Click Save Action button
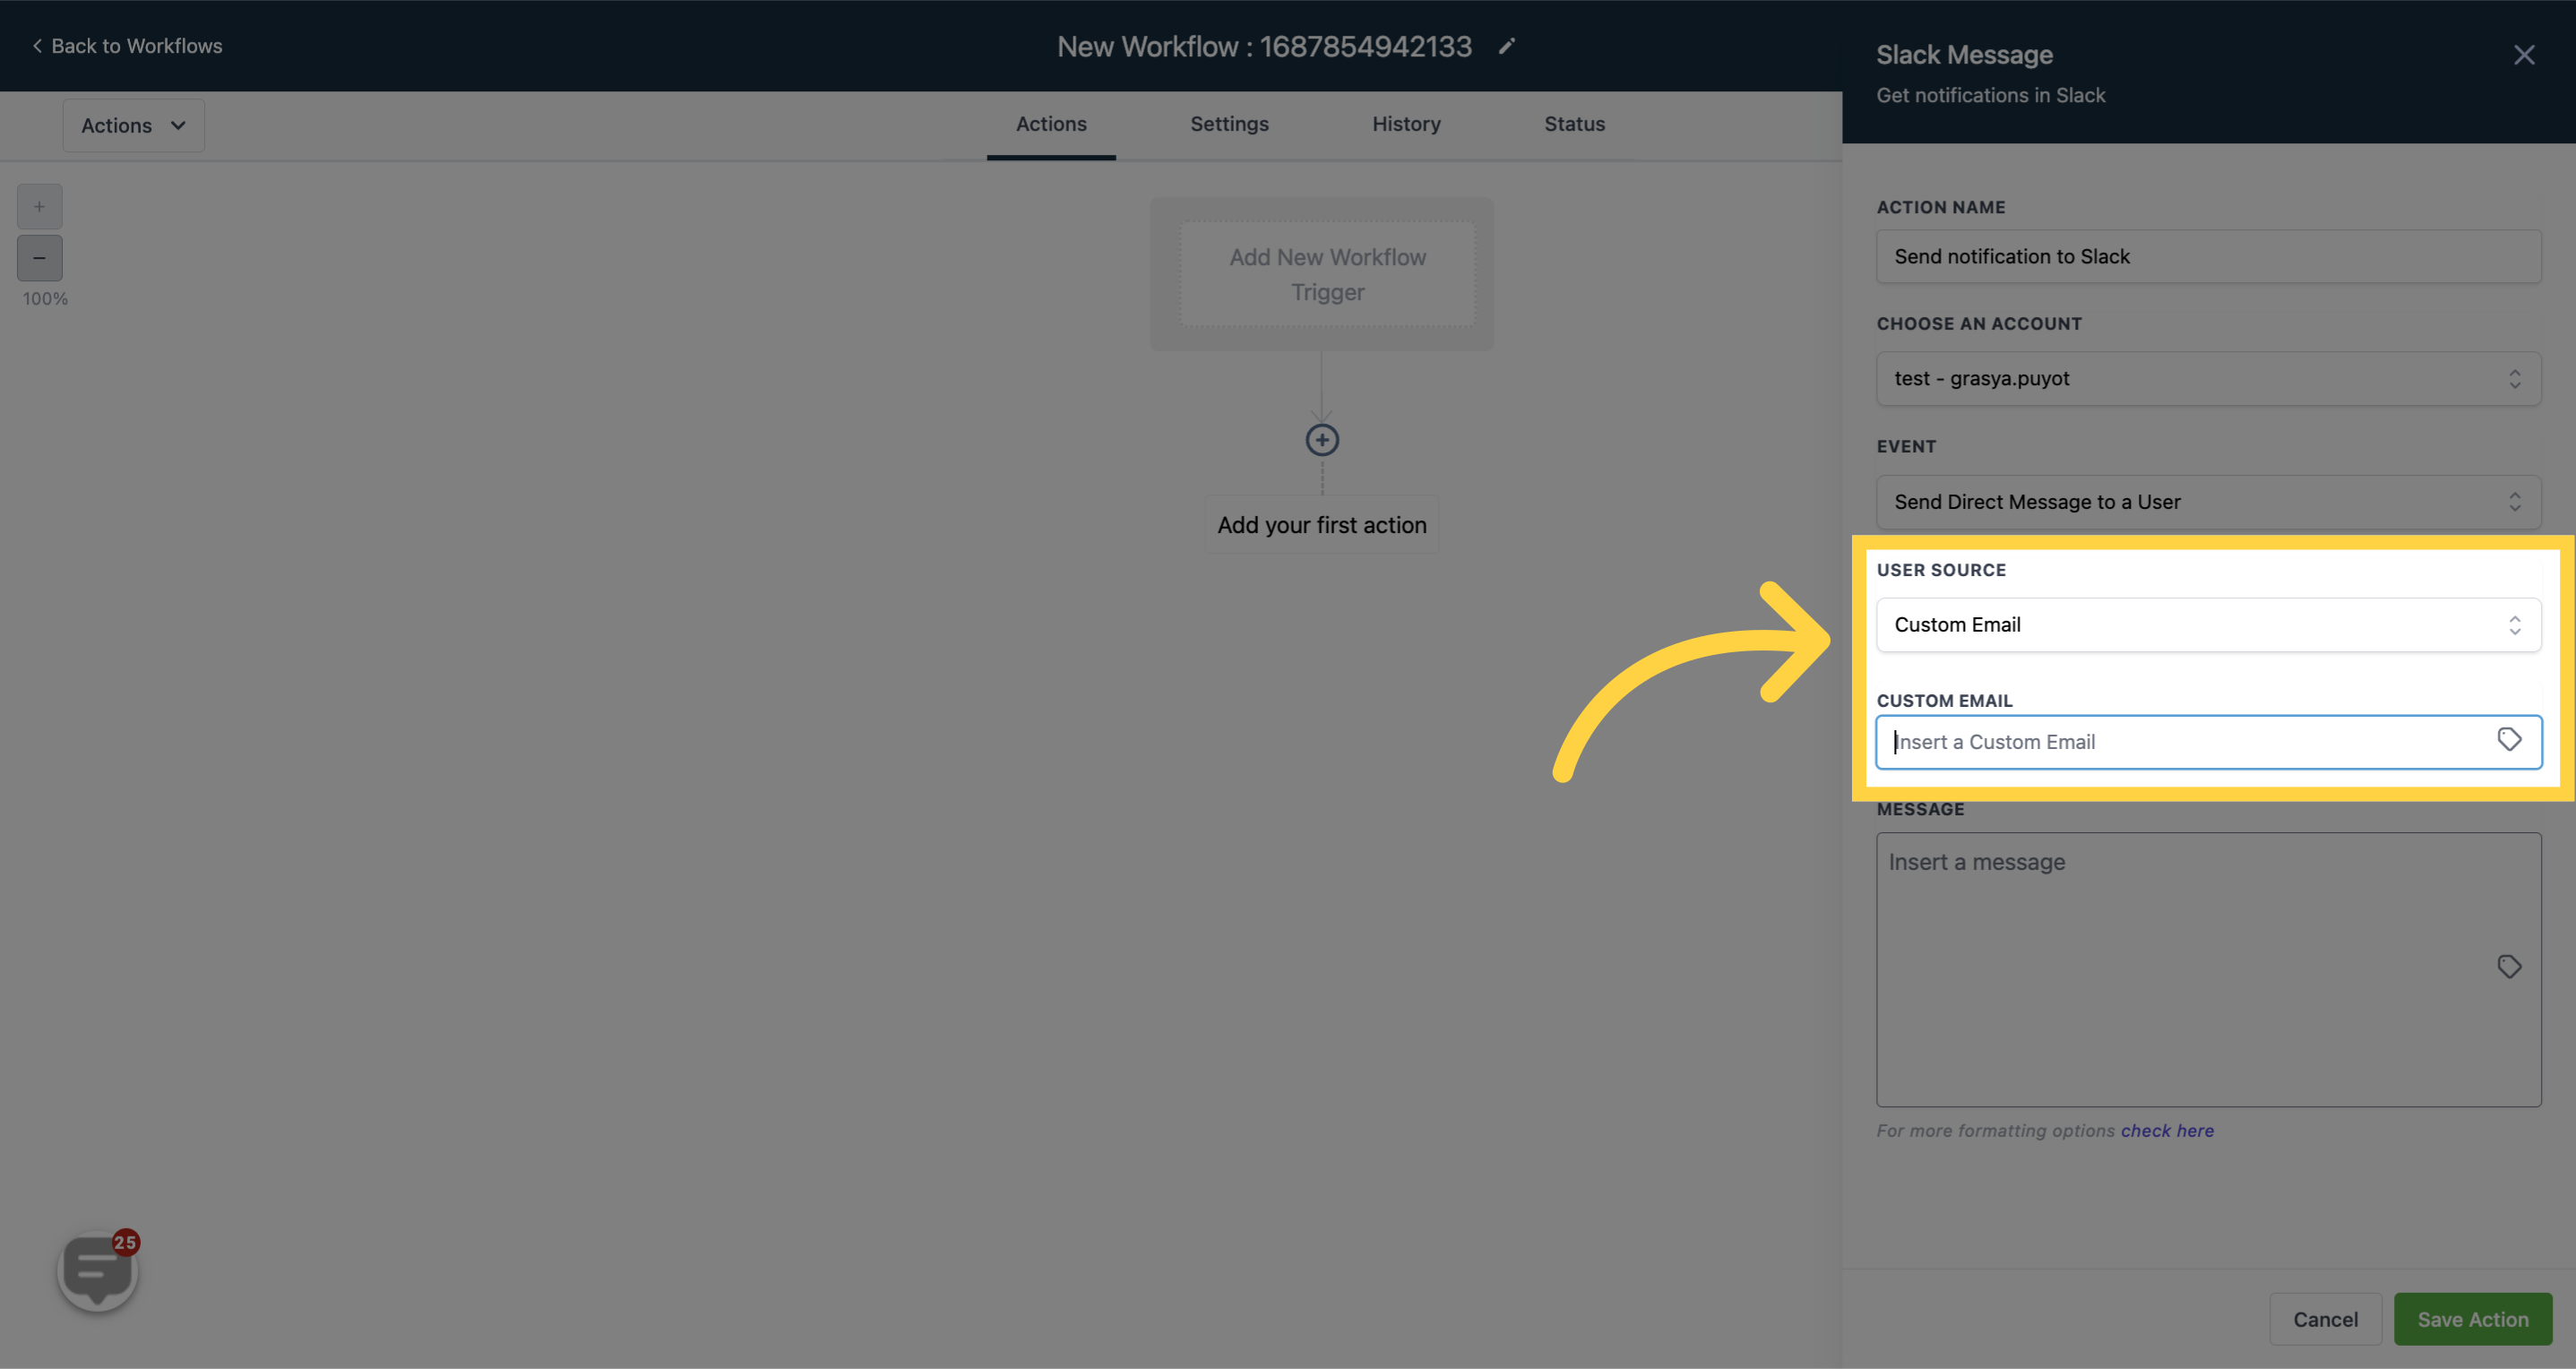 [x=2472, y=1319]
